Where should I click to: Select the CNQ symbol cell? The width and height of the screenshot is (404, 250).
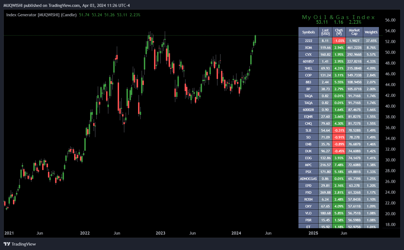click(x=308, y=123)
